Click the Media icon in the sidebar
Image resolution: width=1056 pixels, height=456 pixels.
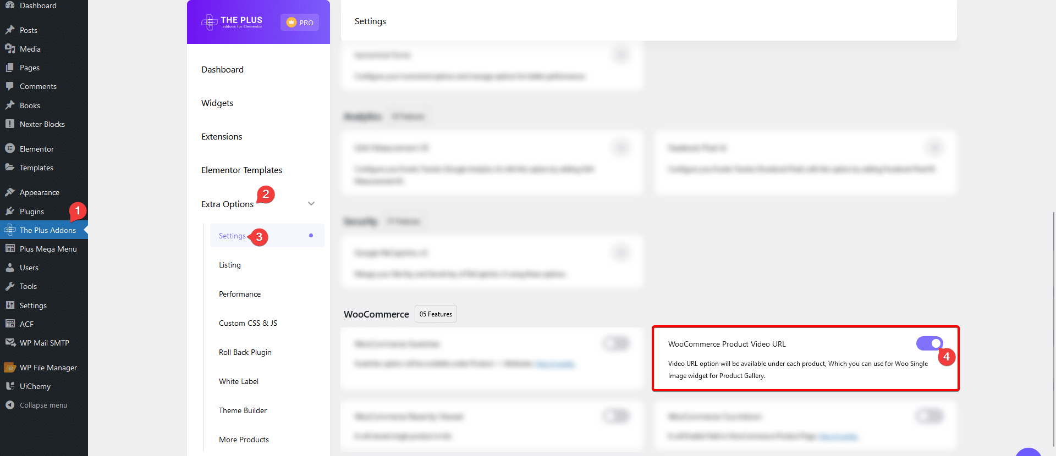[10, 48]
